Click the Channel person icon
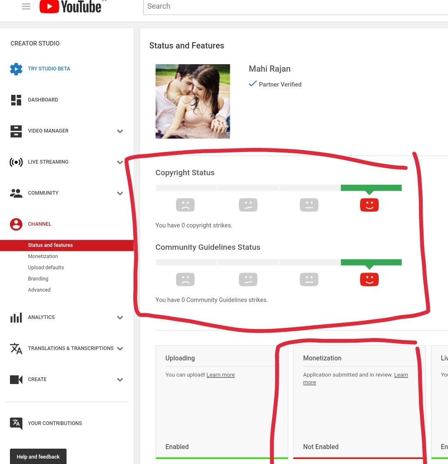This screenshot has height=464, width=448. (16, 224)
